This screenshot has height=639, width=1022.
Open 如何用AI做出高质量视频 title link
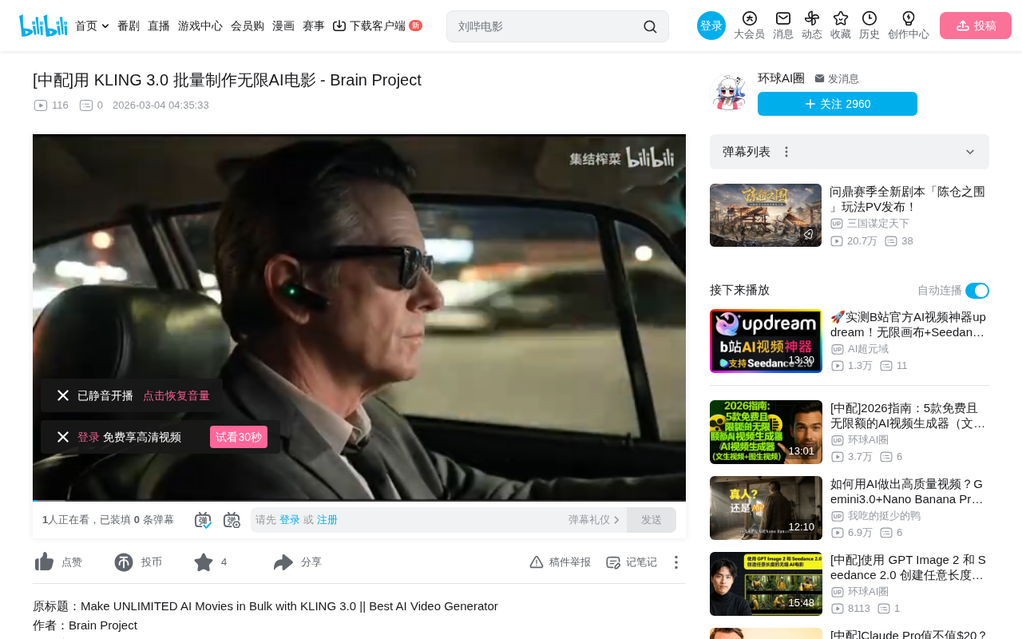[907, 491]
